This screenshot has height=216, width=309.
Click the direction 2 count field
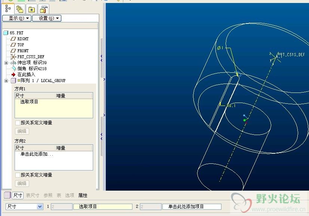click(x=150, y=207)
